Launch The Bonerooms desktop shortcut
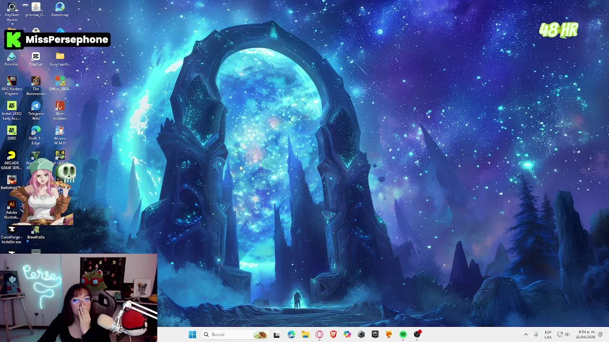The width and height of the screenshot is (609, 342). point(36,86)
